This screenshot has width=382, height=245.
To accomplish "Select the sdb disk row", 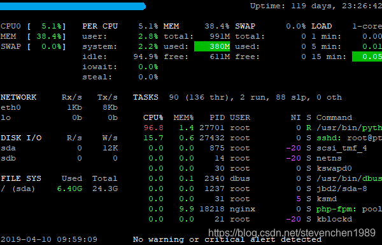I will [x=59, y=158].
